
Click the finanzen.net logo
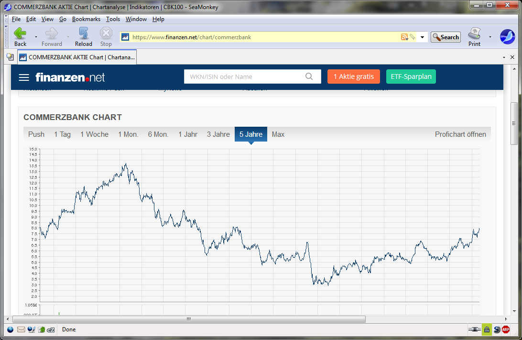[x=70, y=77]
